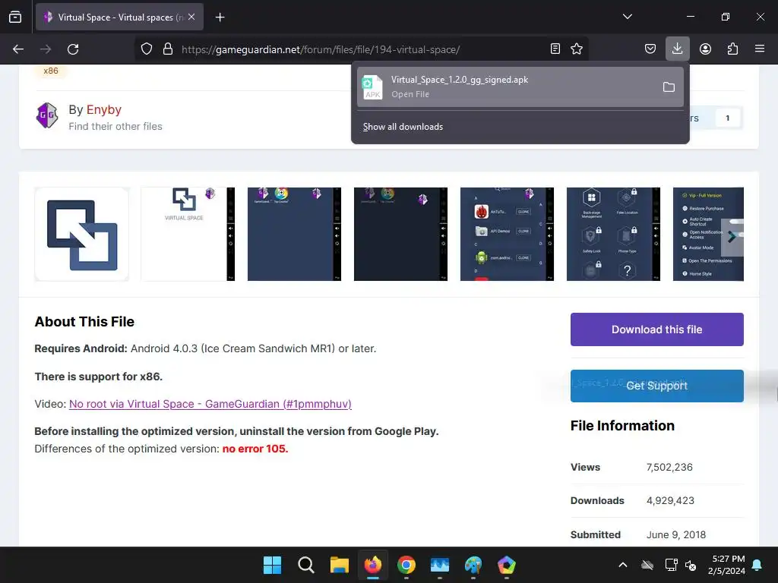
Task: Click Show all downloads
Action: [x=403, y=127]
